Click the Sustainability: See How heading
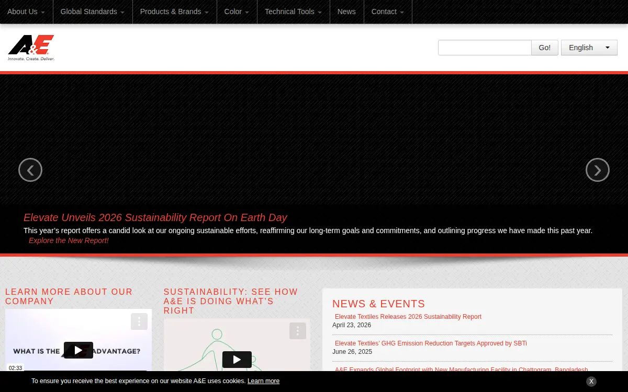Screen dimensions: 628x392 [231, 301]
